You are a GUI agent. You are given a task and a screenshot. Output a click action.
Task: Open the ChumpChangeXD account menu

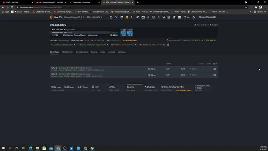207,17
